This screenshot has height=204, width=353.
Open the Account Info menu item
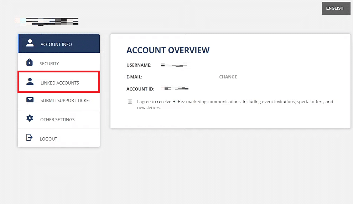[x=59, y=44]
